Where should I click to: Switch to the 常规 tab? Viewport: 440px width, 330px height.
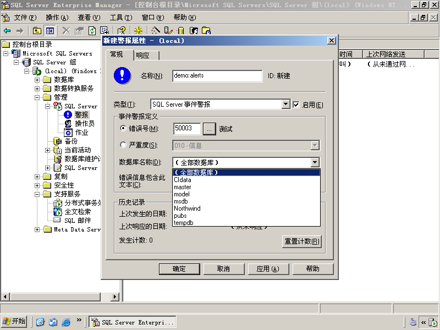119,54
